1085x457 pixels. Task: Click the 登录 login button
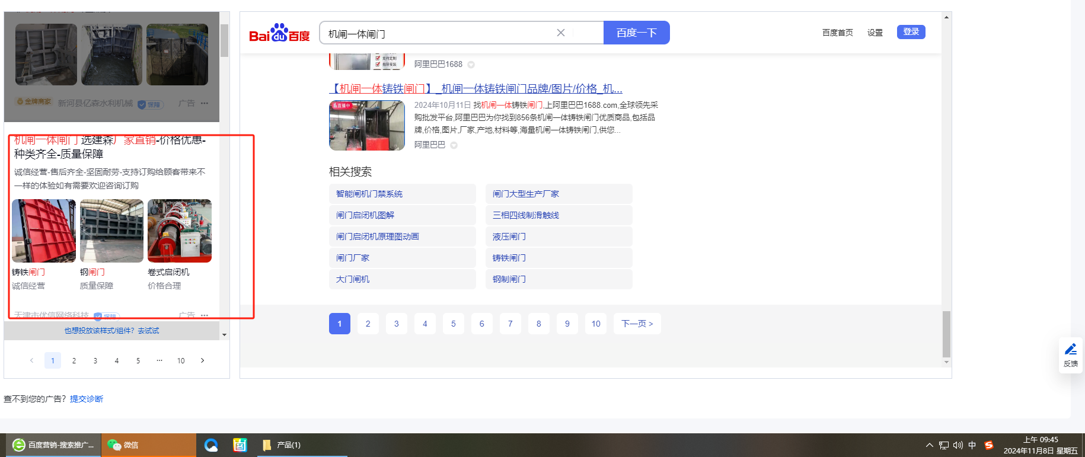point(911,32)
